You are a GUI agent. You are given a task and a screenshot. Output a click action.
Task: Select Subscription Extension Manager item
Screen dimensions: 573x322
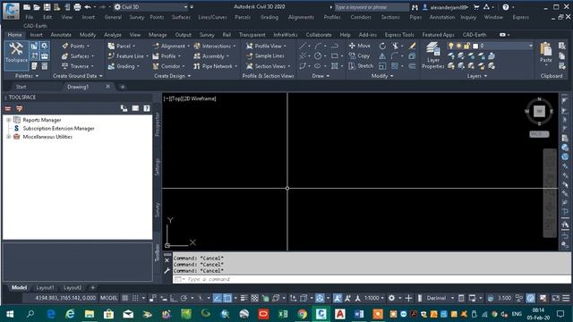coord(58,129)
